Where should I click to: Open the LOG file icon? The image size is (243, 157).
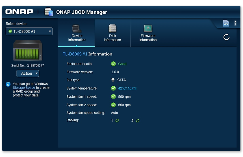[x=225, y=23]
